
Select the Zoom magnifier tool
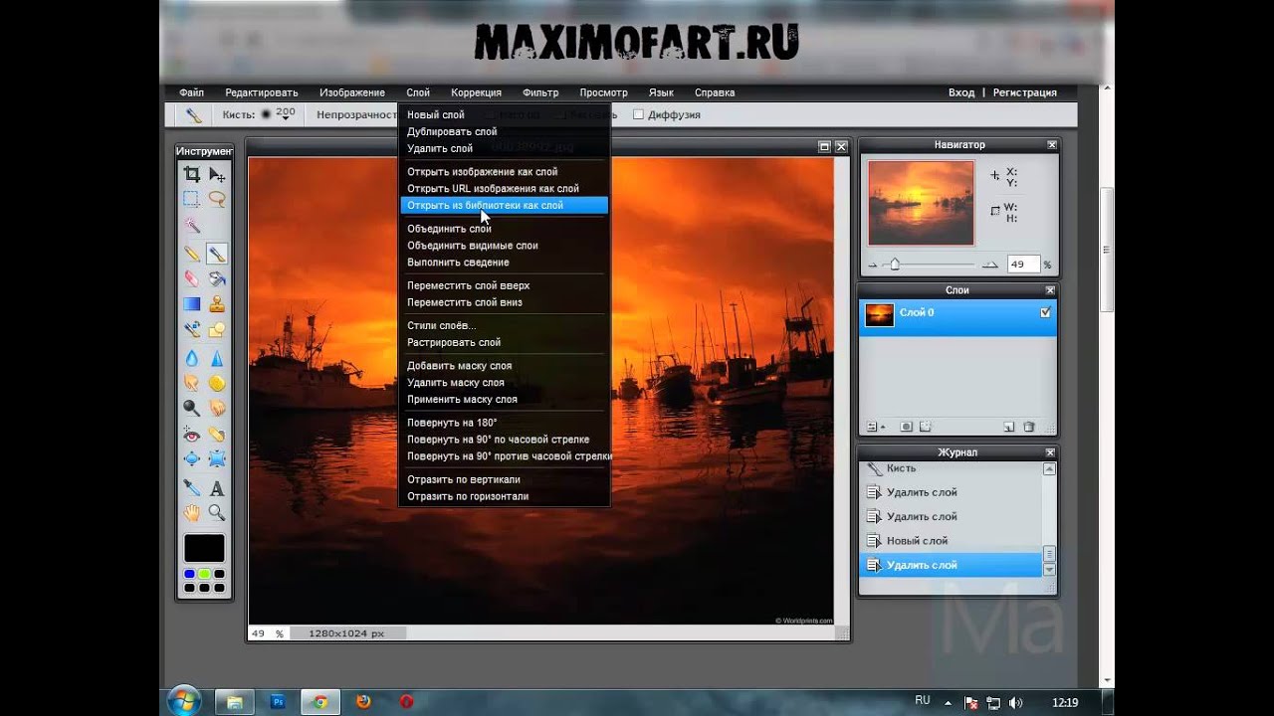217,512
